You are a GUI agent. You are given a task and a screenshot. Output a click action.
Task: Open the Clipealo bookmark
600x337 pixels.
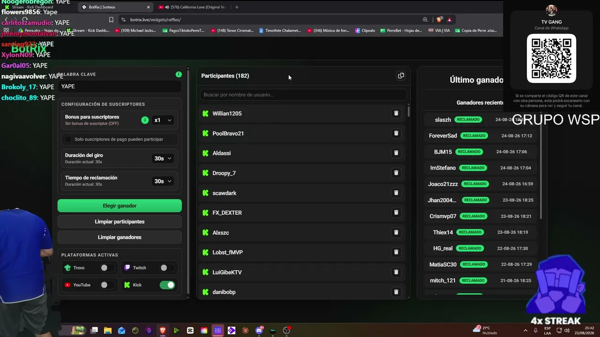[x=365, y=31]
